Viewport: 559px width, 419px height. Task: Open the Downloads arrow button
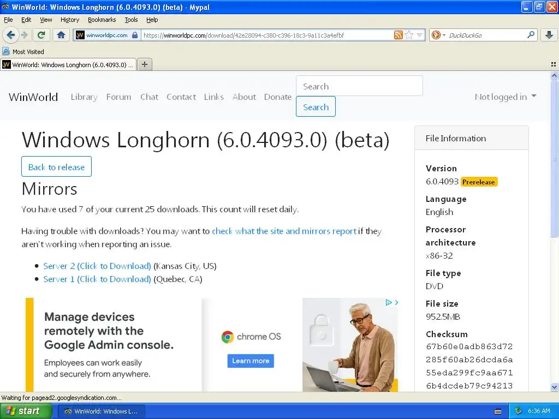click(549, 35)
